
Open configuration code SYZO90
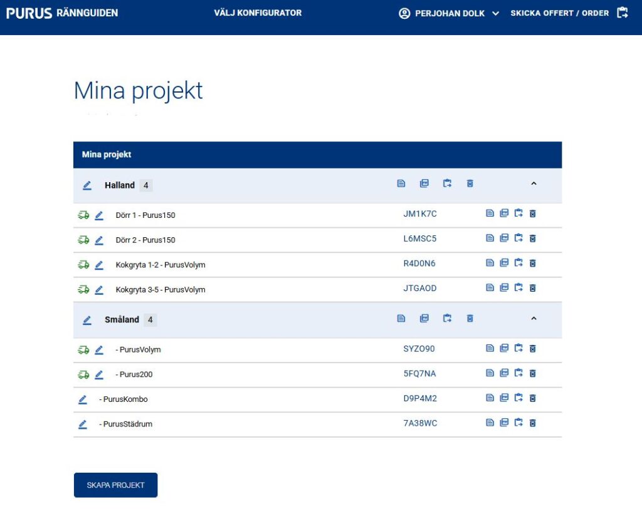(419, 349)
